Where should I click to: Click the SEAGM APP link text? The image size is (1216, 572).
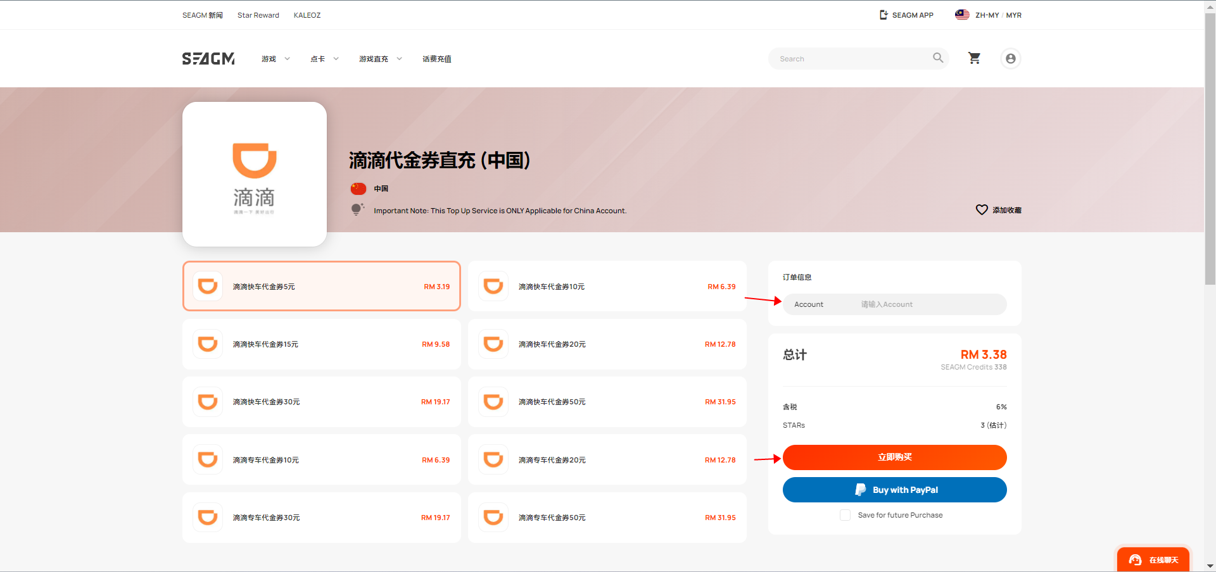pyautogui.click(x=913, y=15)
